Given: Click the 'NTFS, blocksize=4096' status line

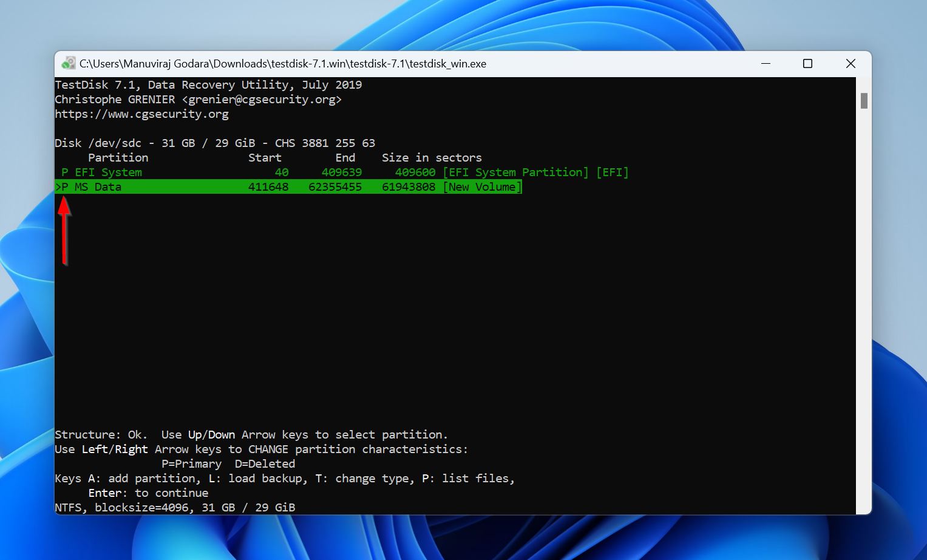Looking at the screenshot, I should point(175,508).
